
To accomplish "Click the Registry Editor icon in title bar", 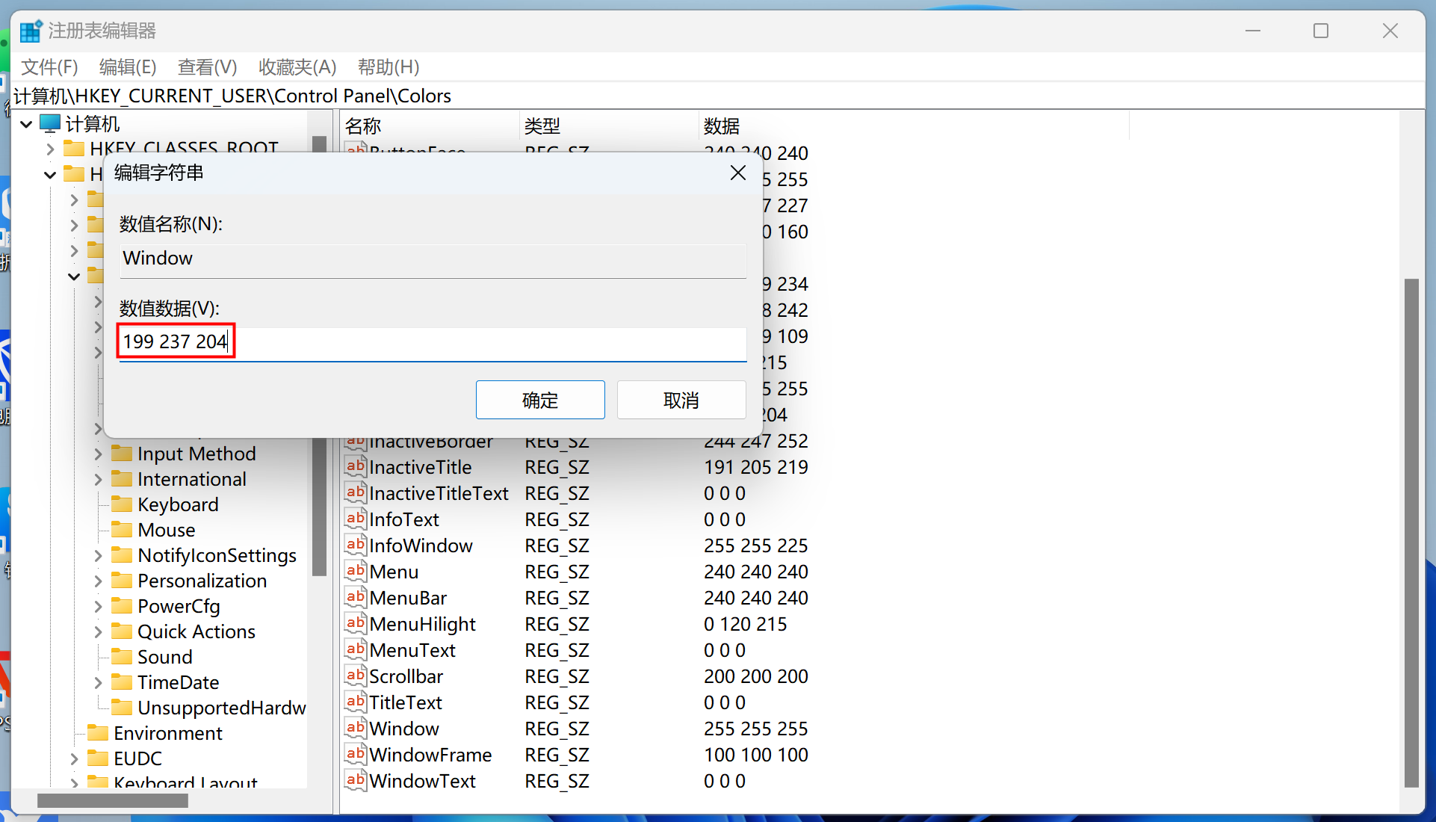I will [31, 31].
